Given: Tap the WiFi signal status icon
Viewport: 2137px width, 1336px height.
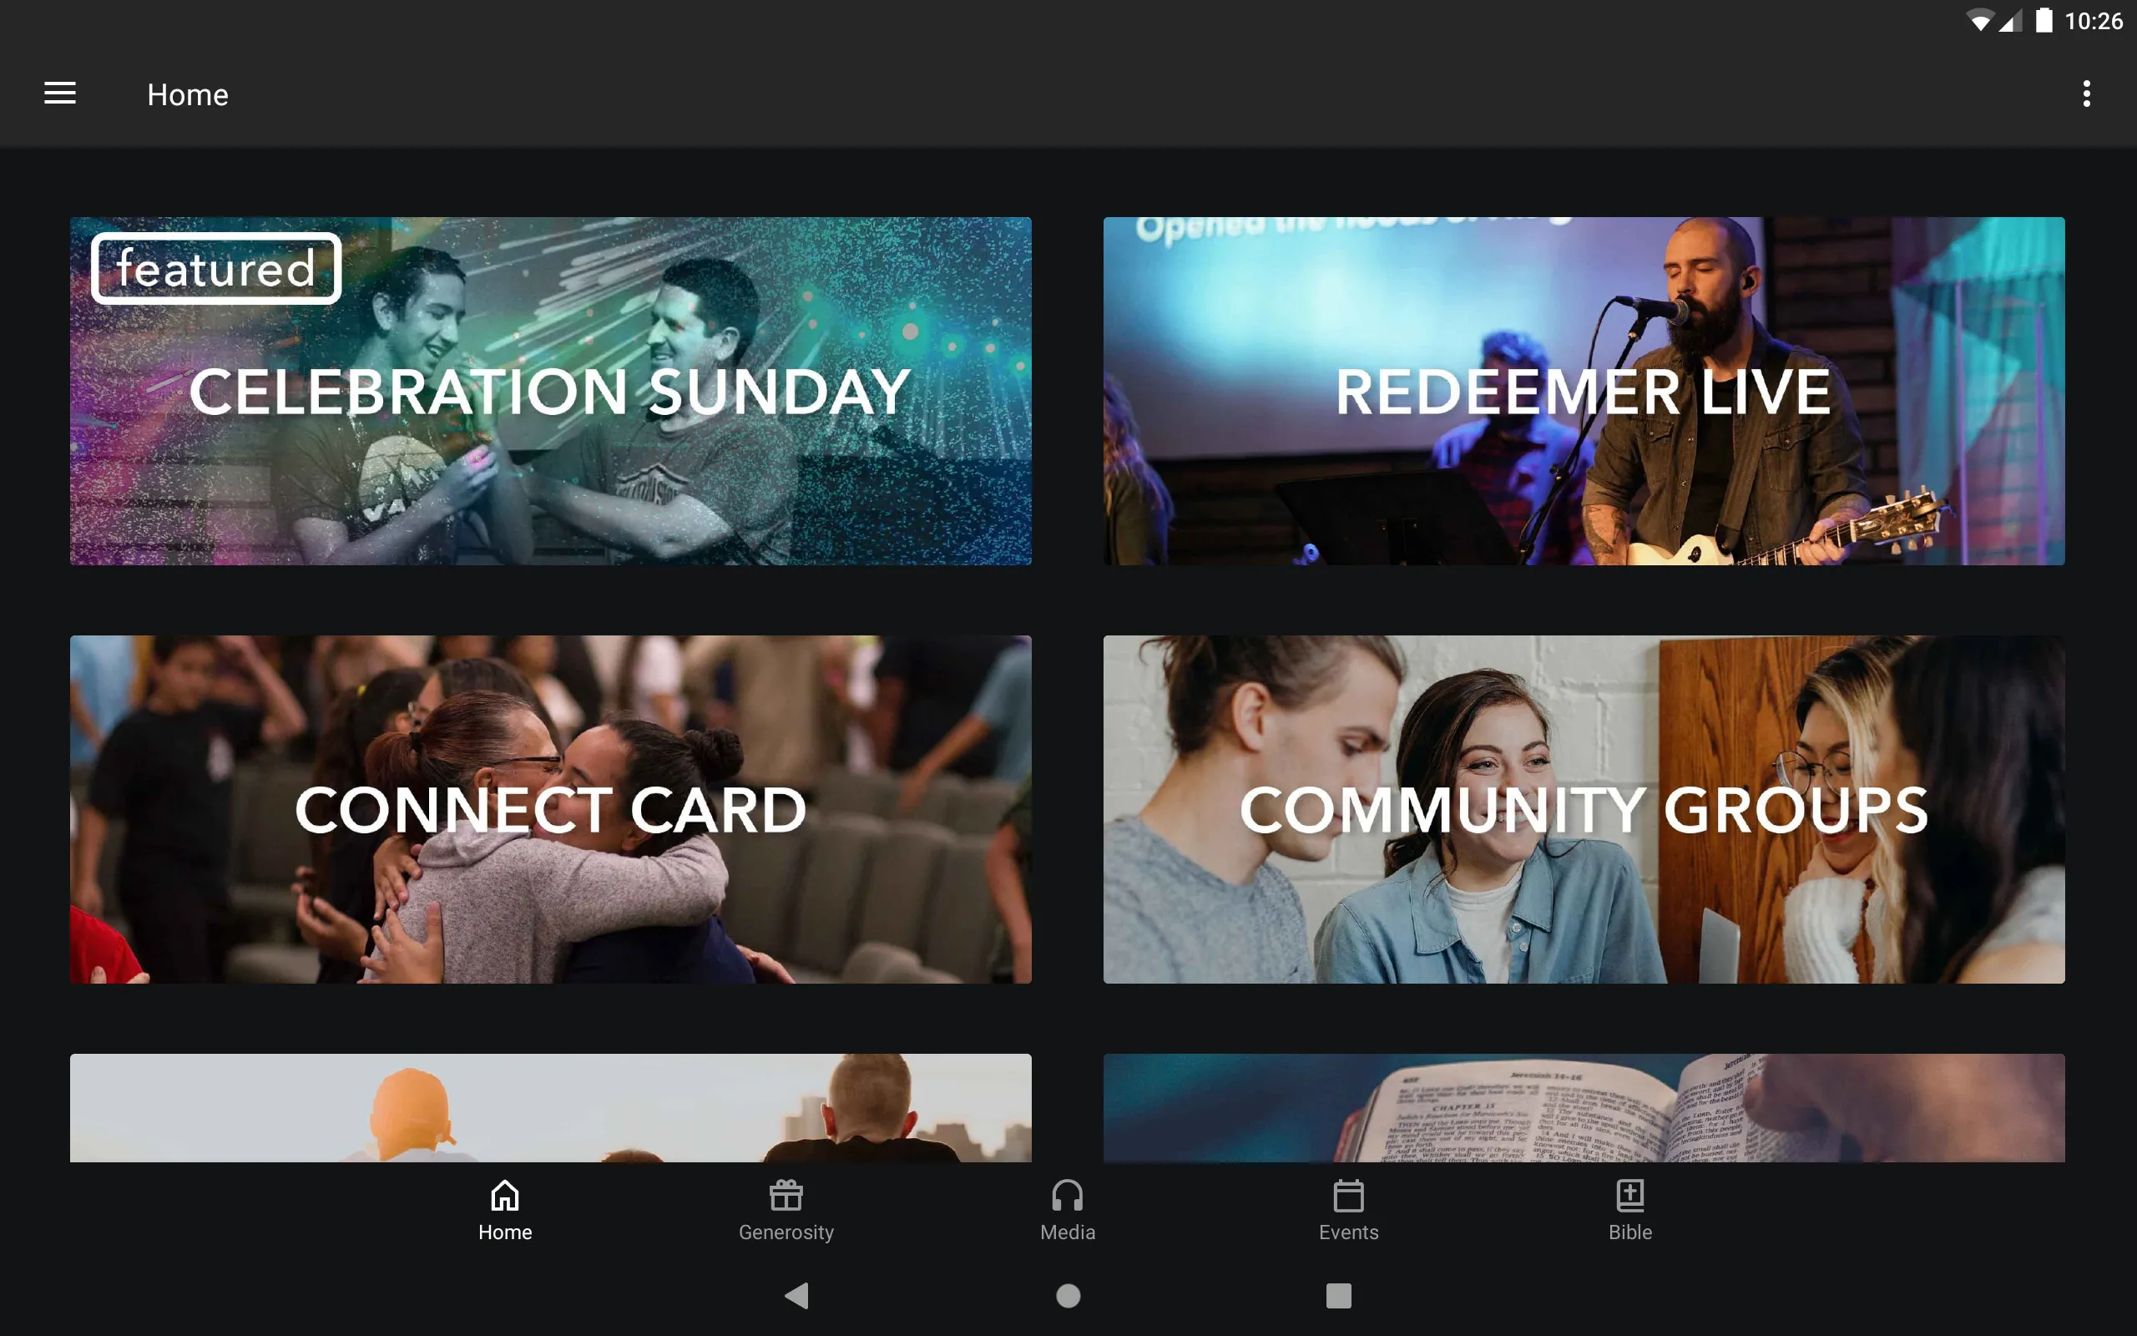Looking at the screenshot, I should pyautogui.click(x=1975, y=20).
